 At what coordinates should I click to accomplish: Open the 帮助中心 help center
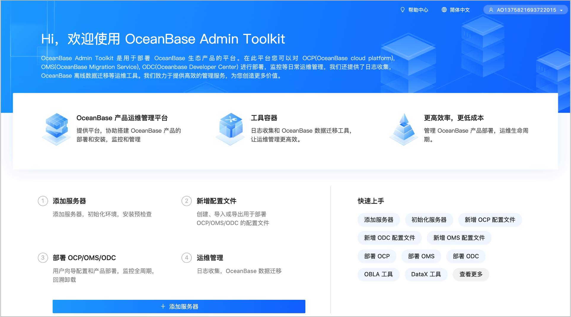pos(414,10)
